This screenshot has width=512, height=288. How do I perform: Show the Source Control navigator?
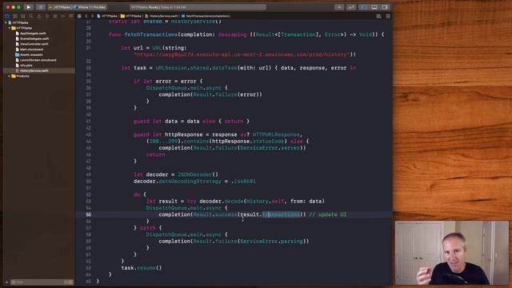pos(15,16)
